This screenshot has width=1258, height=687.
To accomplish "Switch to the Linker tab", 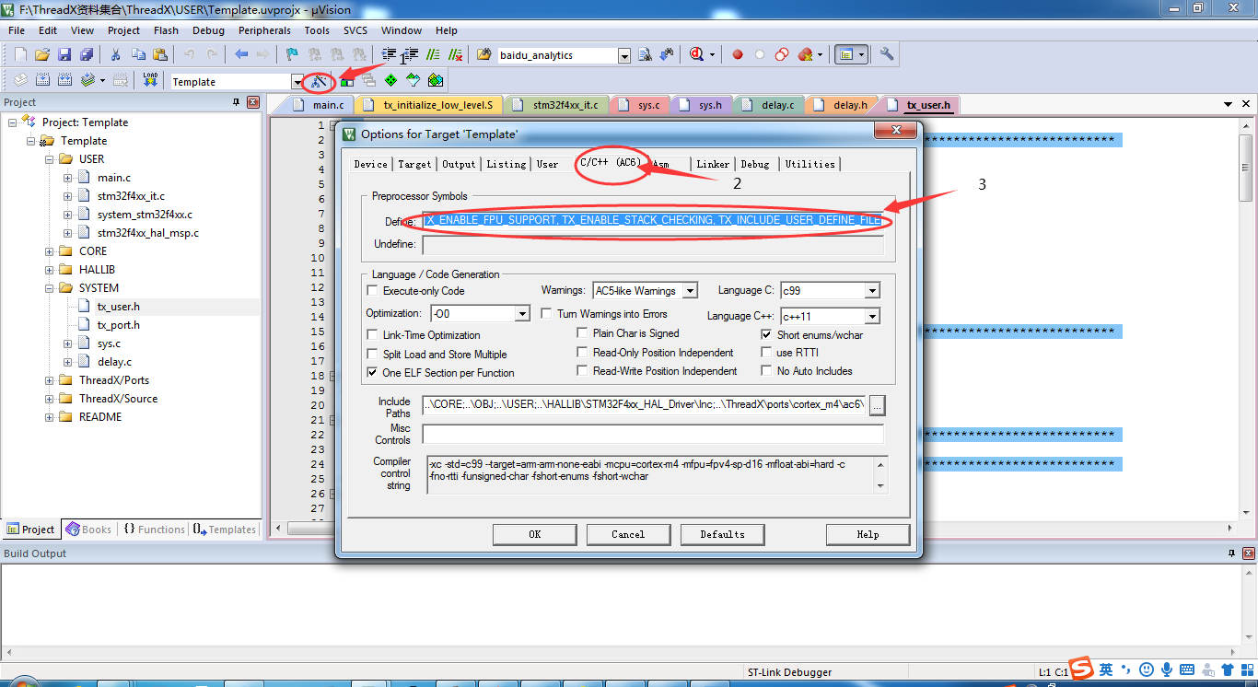I will pos(712,164).
